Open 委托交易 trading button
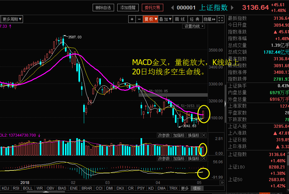Screen dimensions: 289x194 click(153, 8)
